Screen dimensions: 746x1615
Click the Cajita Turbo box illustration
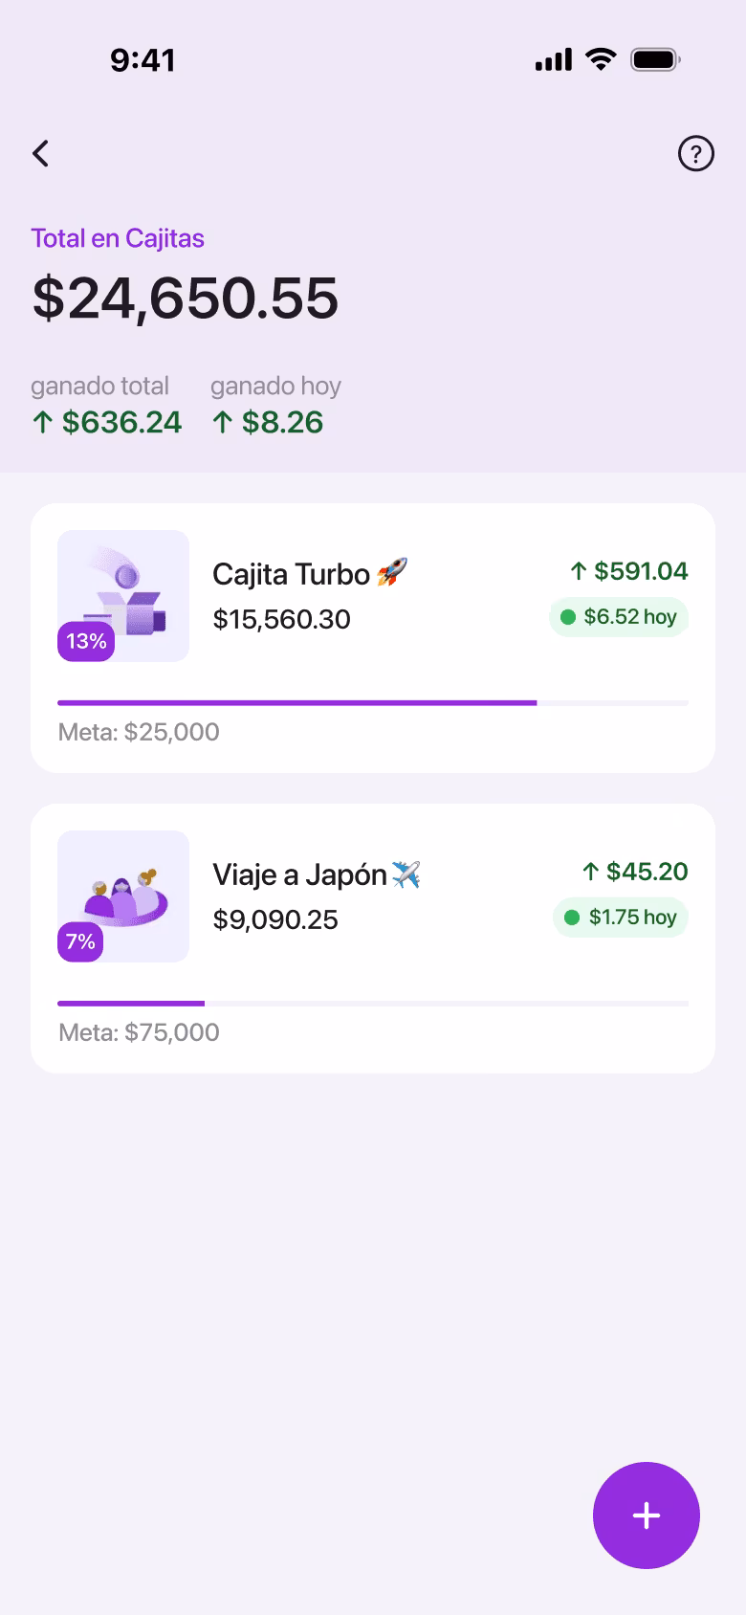pyautogui.click(x=123, y=596)
